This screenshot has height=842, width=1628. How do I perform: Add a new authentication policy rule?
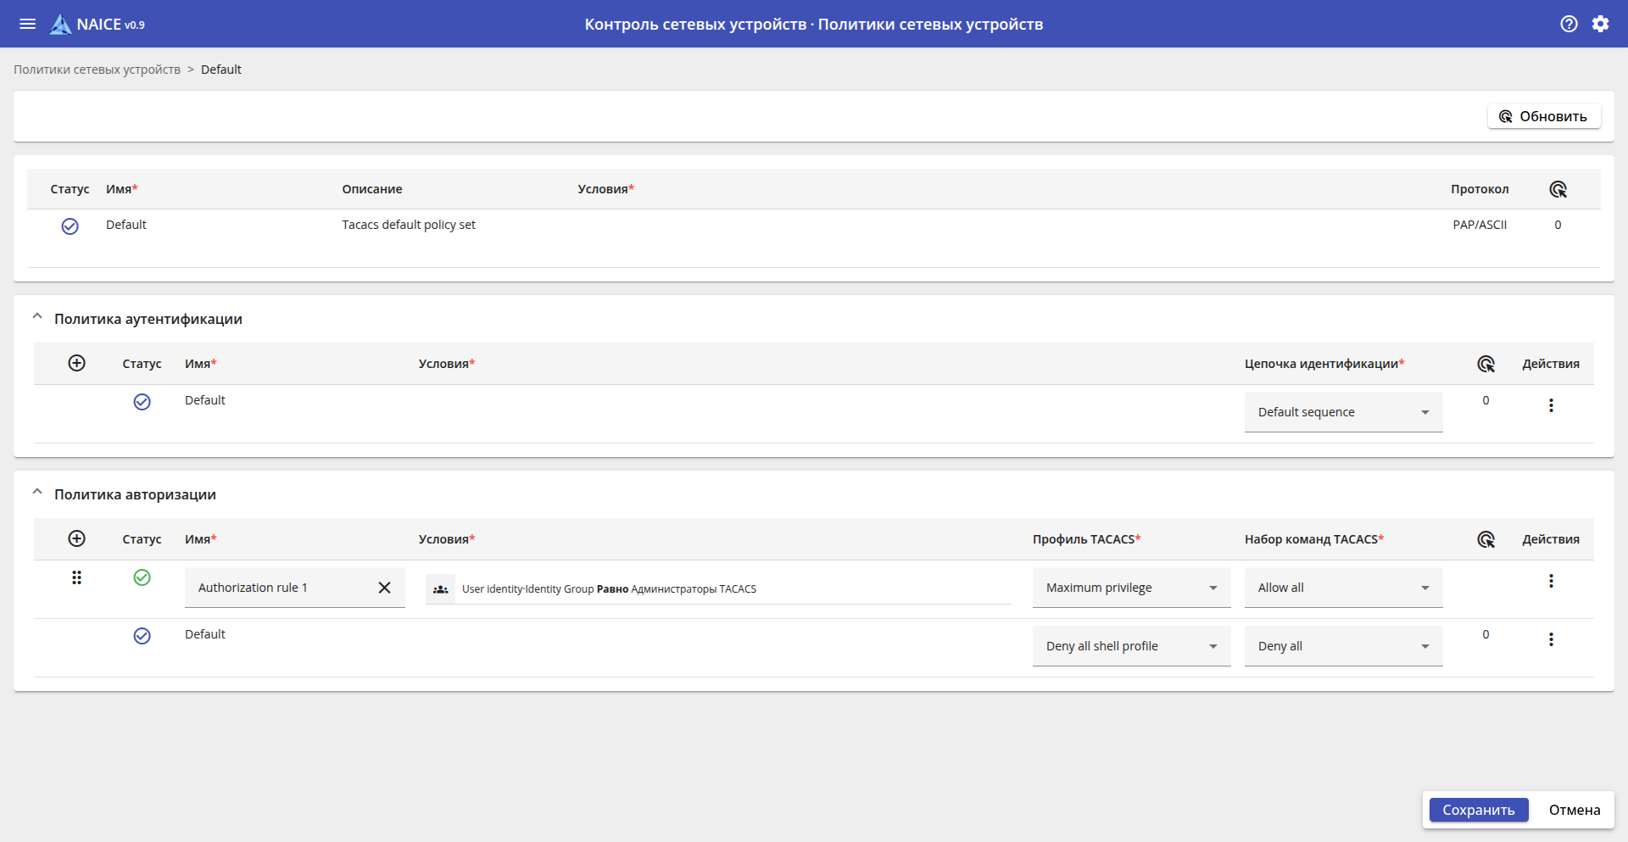pyautogui.click(x=76, y=363)
